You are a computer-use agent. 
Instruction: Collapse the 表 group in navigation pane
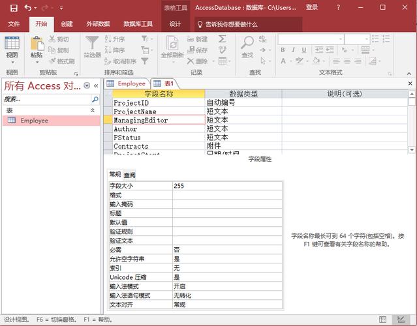click(93, 110)
